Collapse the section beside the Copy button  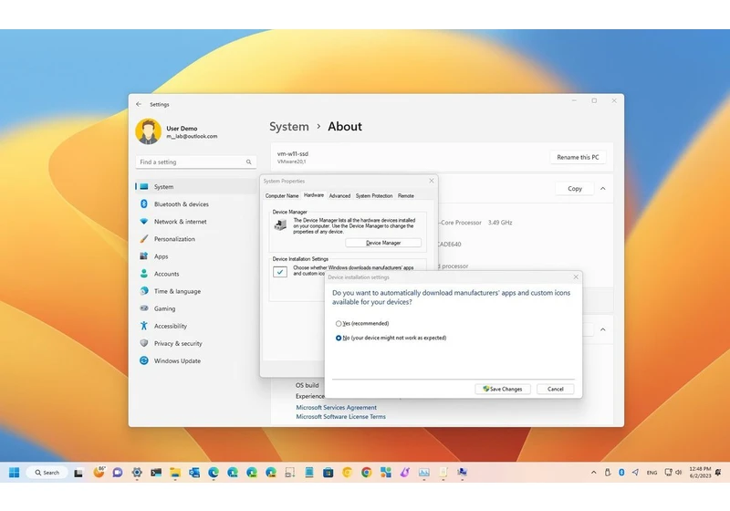click(603, 189)
